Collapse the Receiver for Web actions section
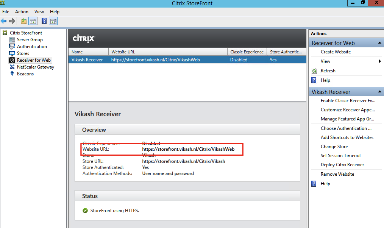Screen dimensions: 384x228 point(379,43)
